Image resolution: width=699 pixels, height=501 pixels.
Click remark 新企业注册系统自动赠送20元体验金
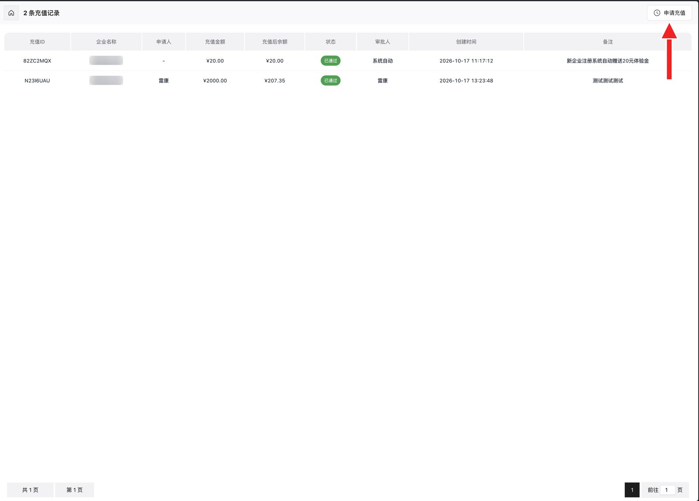(608, 61)
